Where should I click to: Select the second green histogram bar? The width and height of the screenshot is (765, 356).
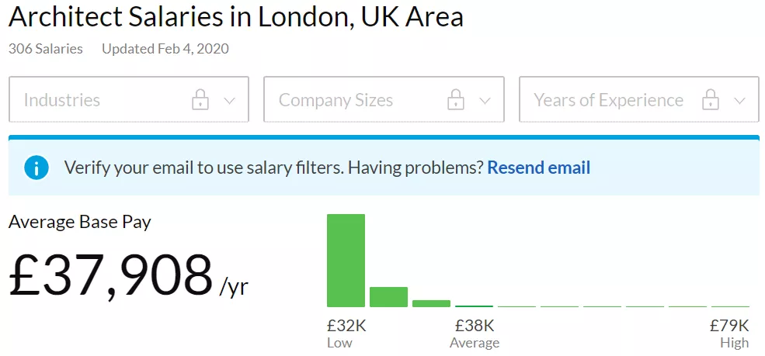pyautogui.click(x=388, y=297)
